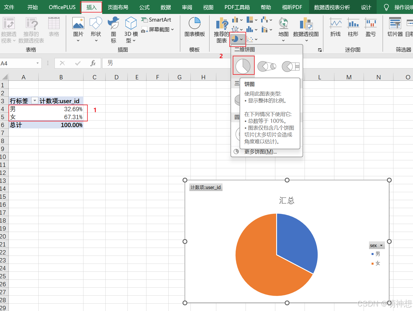The height and width of the screenshot is (311, 413).
Task: Select cell containing 32.69%
Action: coord(61,109)
